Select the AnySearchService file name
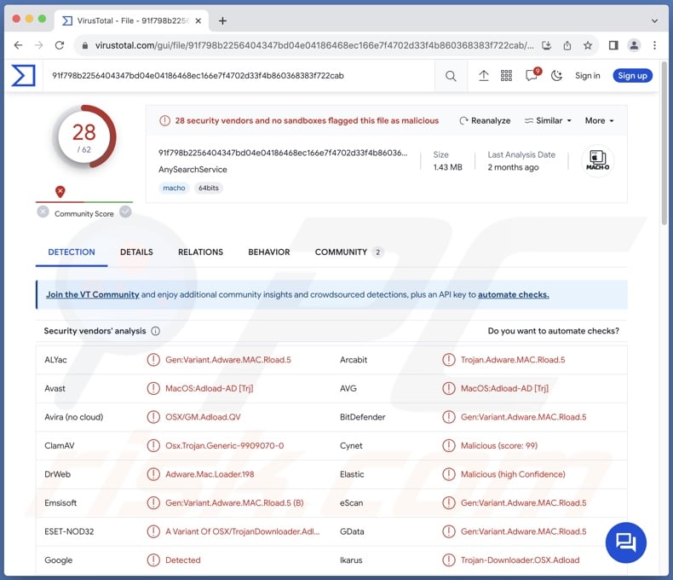673x580 pixels. (193, 169)
